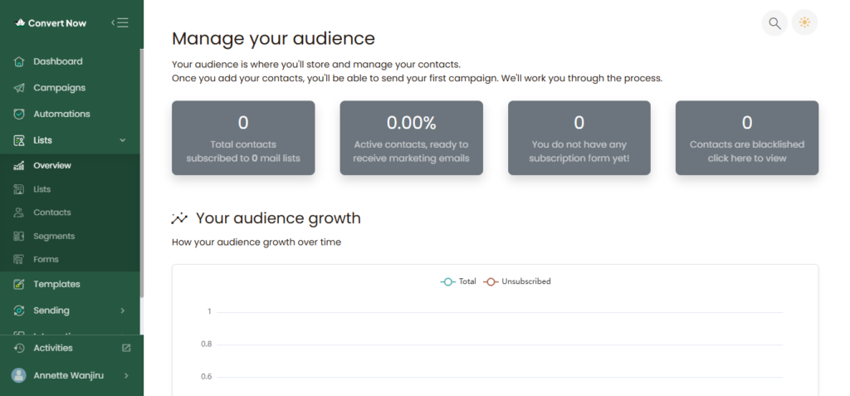Click the 'Manage your audience' heading

(x=273, y=38)
